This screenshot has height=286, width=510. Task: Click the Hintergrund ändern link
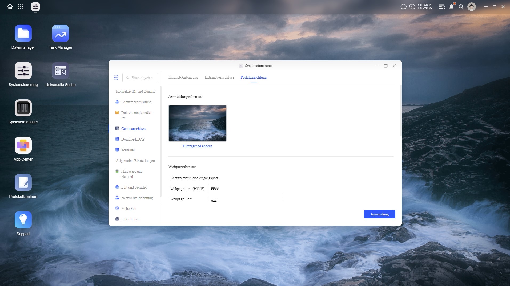click(x=197, y=146)
